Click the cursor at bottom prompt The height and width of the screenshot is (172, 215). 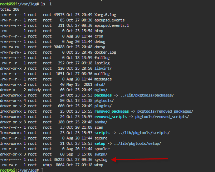click(42, 170)
